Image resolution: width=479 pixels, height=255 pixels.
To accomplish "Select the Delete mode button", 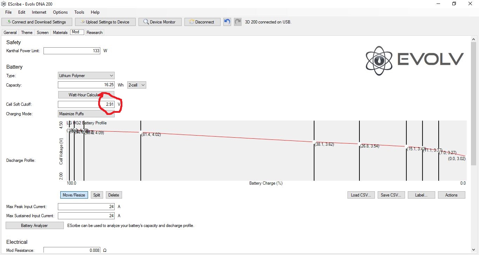I will pyautogui.click(x=114, y=195).
